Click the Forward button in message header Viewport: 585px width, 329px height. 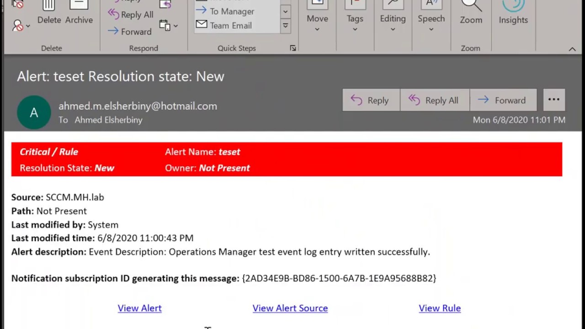pyautogui.click(x=503, y=100)
